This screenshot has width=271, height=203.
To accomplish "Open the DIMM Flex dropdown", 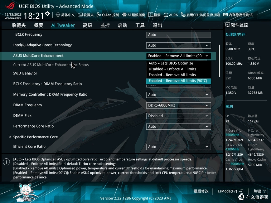I will [178, 116].
